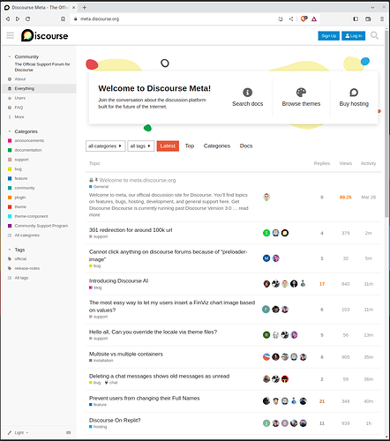Open the search magnifier icon
This screenshot has width=390, height=441.
click(374, 35)
